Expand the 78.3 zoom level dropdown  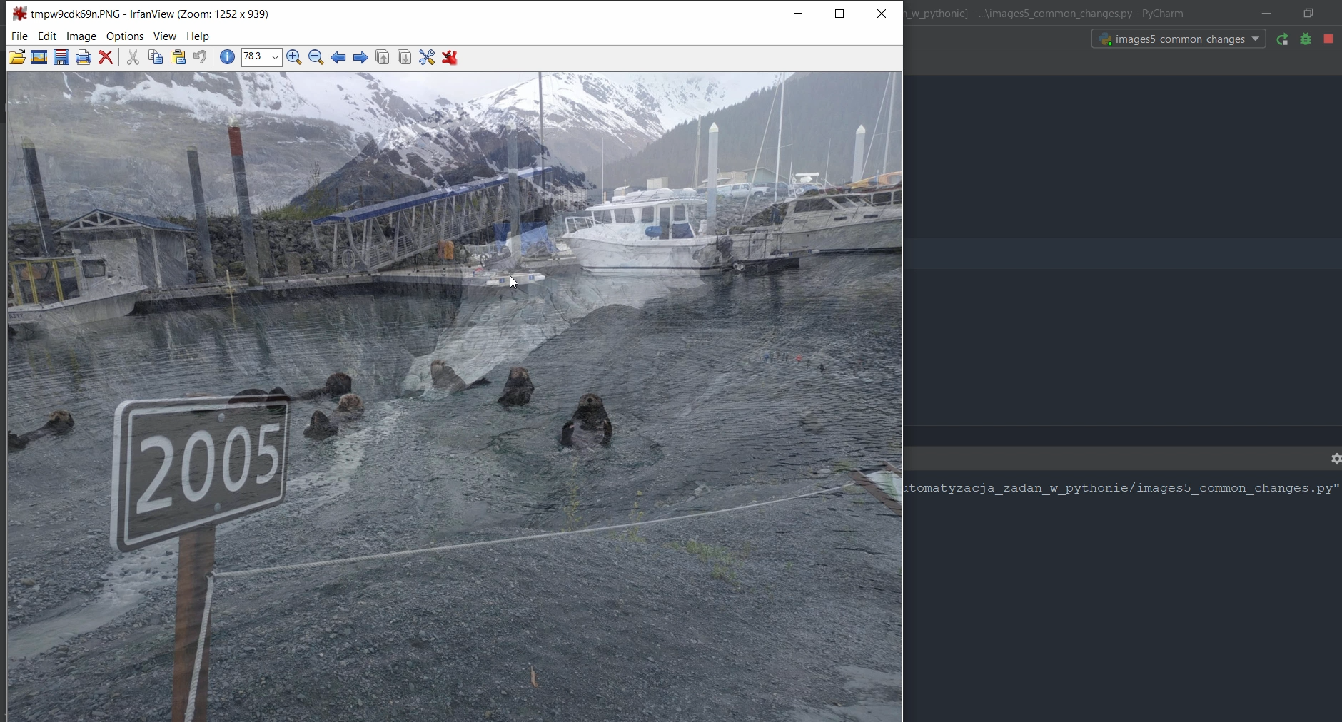[x=275, y=57]
